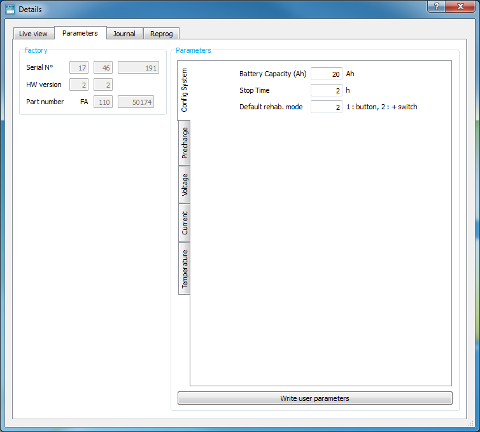The image size is (480, 432).
Task: Click the FA prefix text
Action: tap(84, 102)
